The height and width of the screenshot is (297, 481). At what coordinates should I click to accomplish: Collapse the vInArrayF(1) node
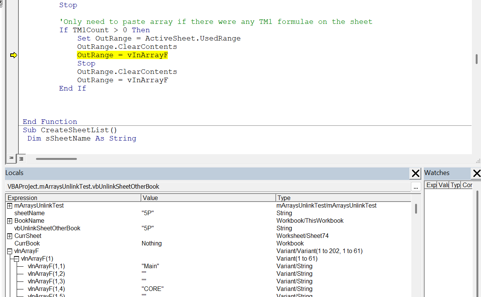[17, 259]
